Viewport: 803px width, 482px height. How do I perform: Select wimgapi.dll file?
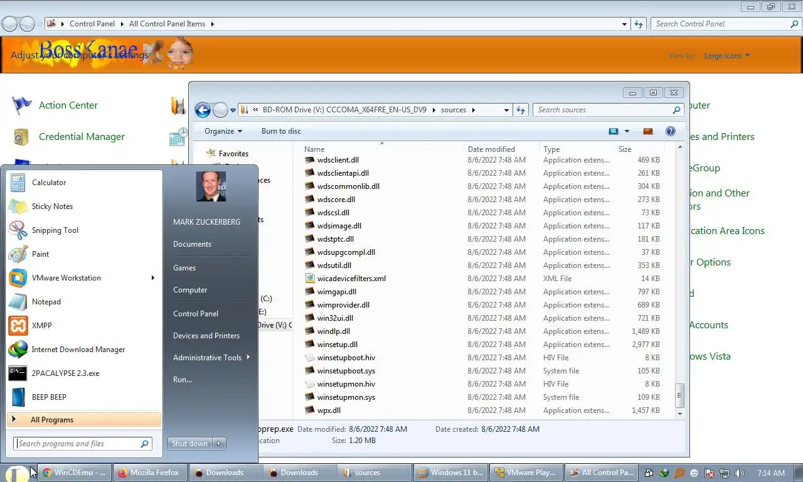[x=336, y=292]
